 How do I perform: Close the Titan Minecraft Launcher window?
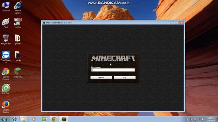181,23
